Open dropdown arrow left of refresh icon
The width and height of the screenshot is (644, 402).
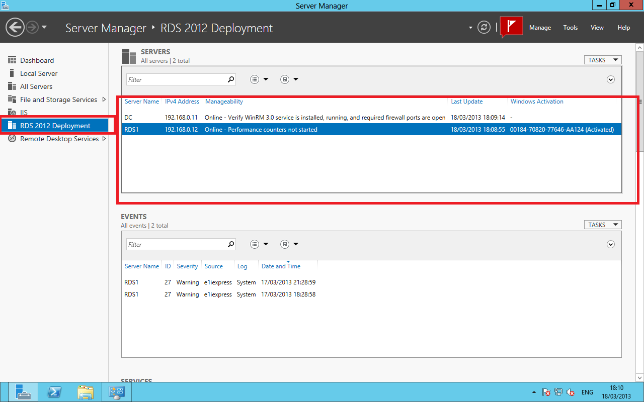[x=471, y=28]
